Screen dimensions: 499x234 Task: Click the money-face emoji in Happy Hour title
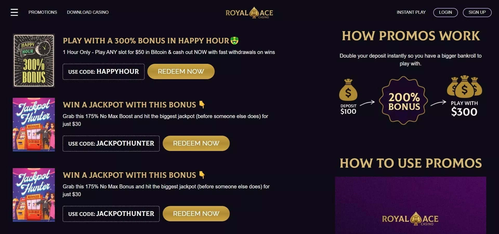234,40
